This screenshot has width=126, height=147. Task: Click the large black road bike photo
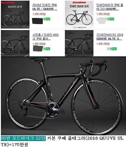[x=63, y=96]
